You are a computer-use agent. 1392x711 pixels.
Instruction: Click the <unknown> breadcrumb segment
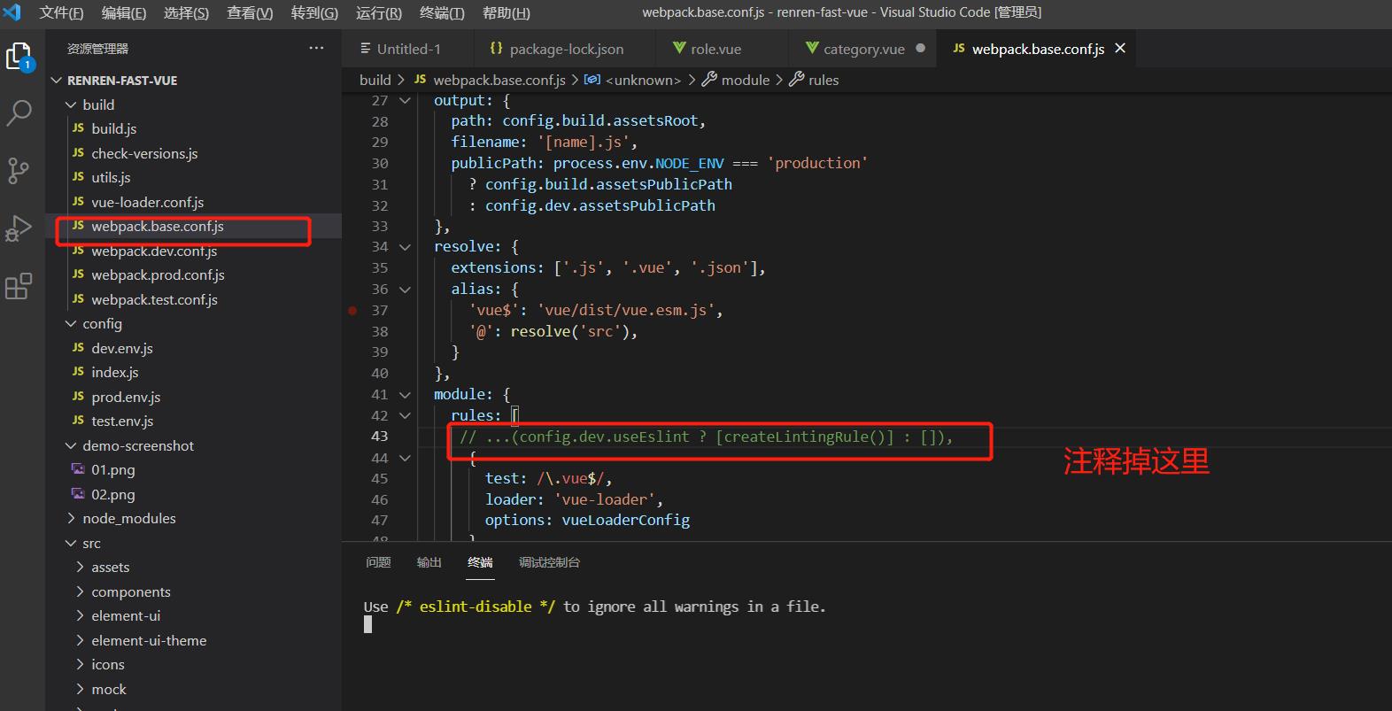coord(643,80)
